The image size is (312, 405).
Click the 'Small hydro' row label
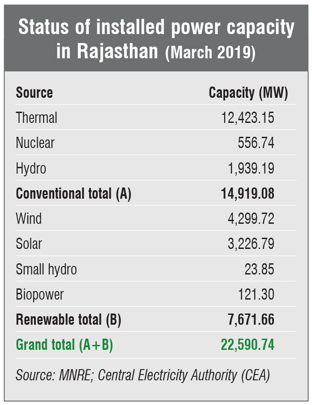tap(46, 269)
